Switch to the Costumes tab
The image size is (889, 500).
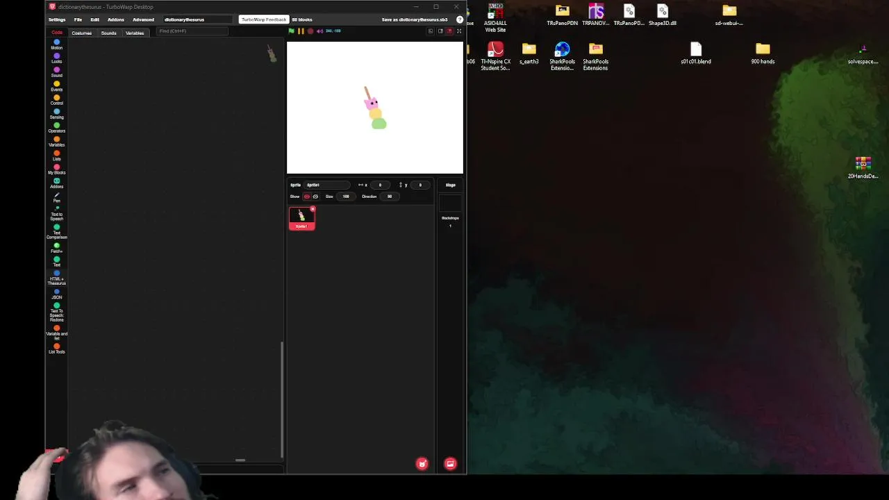tap(81, 33)
